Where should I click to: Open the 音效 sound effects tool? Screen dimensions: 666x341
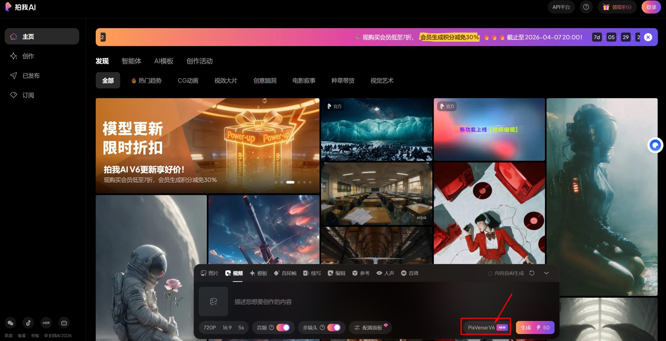[x=409, y=273]
